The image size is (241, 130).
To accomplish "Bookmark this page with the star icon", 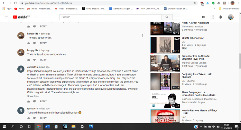I will click(195, 3).
